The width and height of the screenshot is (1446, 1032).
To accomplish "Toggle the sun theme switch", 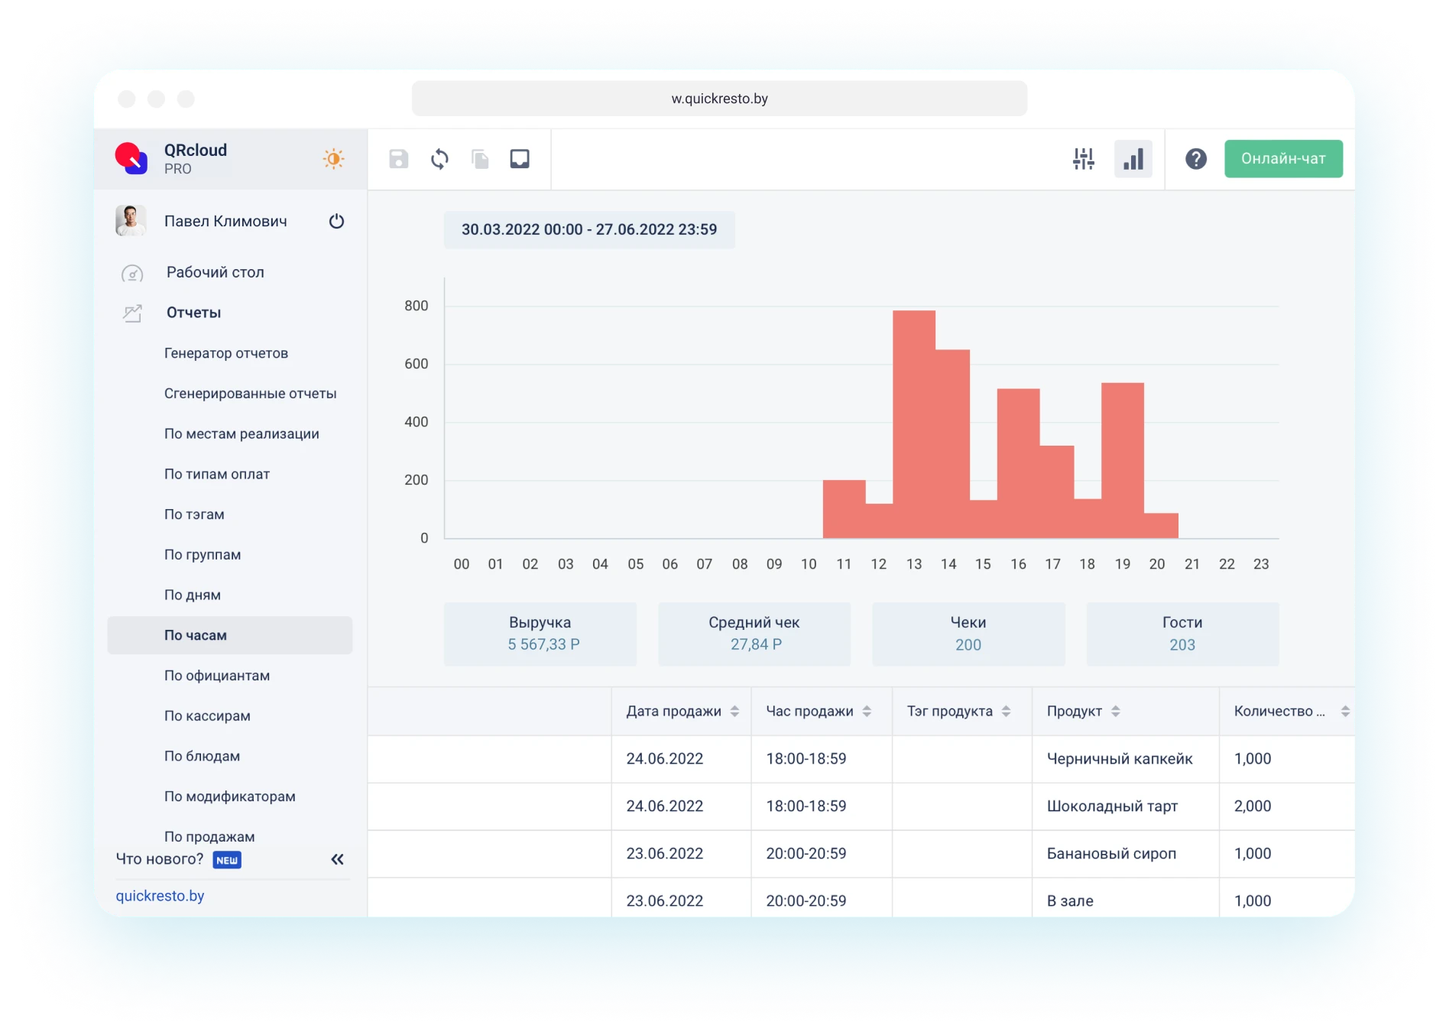I will click(x=333, y=159).
